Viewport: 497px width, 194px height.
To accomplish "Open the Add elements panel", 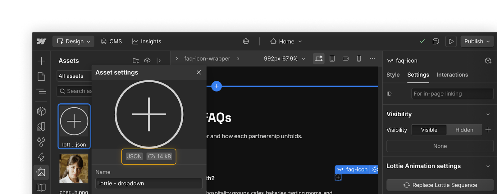I will click(41, 61).
